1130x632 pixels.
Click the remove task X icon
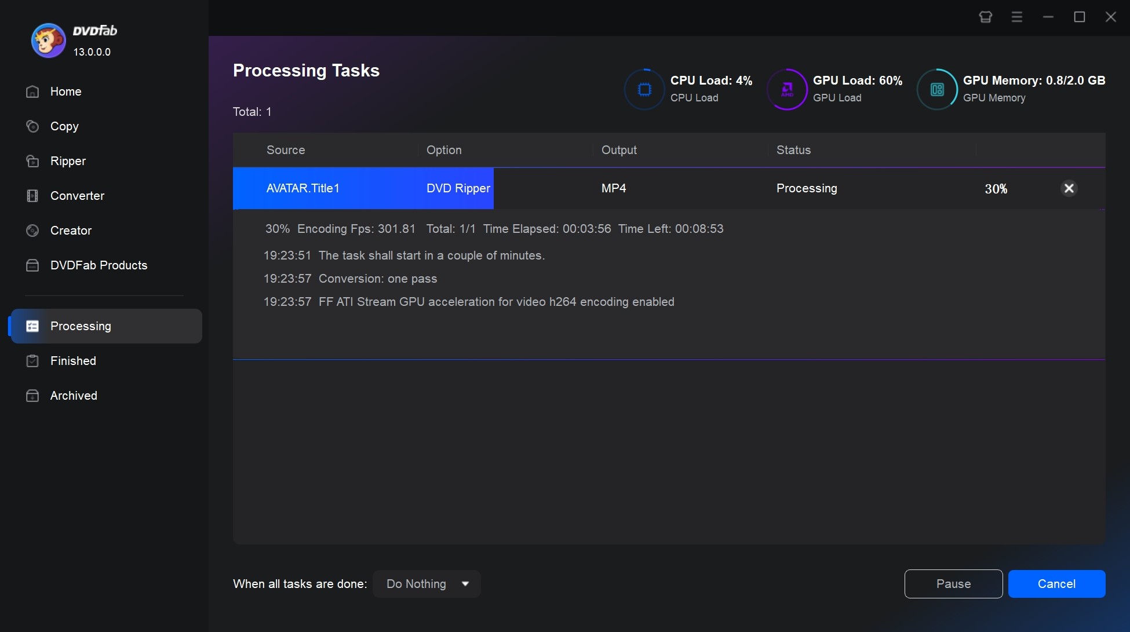click(1069, 188)
